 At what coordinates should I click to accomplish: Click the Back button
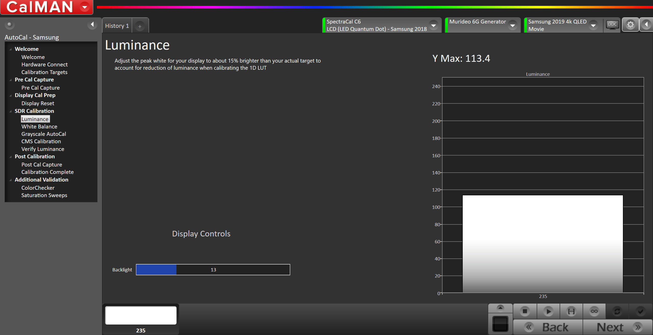(x=548, y=327)
